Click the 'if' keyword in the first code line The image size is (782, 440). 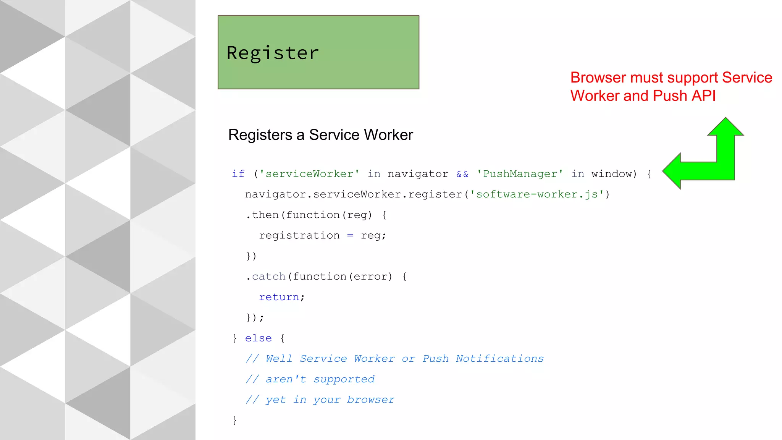[x=238, y=174]
